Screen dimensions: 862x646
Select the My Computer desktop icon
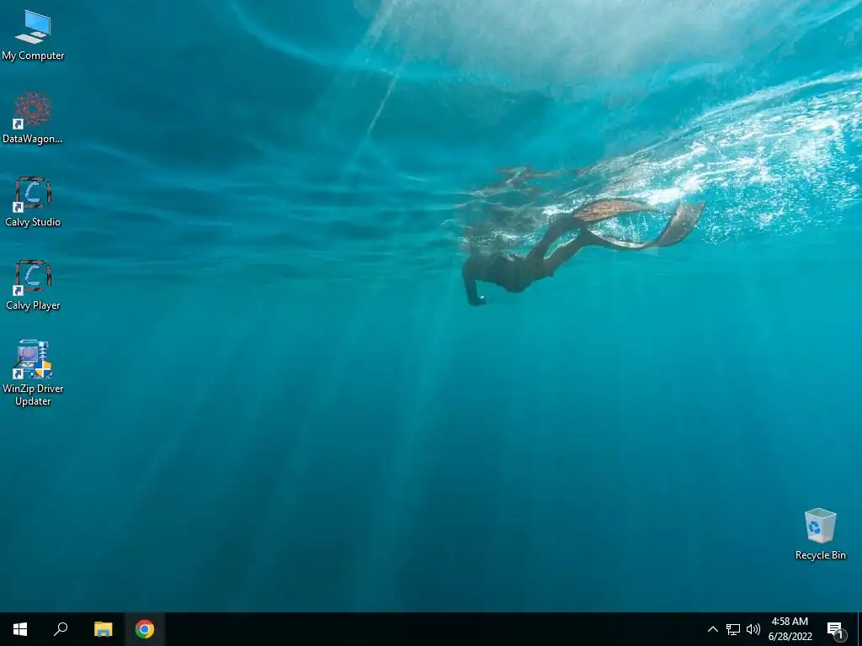point(33,35)
